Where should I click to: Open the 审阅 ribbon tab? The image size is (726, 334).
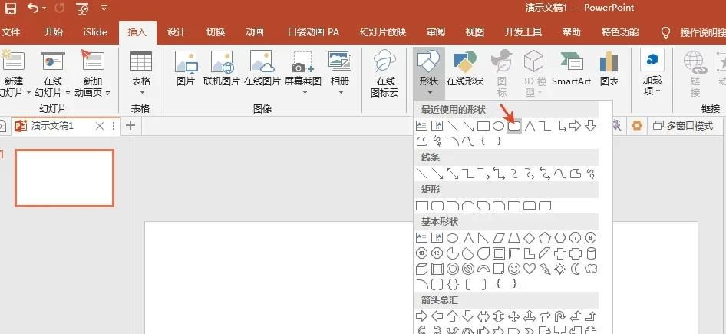[x=436, y=32]
